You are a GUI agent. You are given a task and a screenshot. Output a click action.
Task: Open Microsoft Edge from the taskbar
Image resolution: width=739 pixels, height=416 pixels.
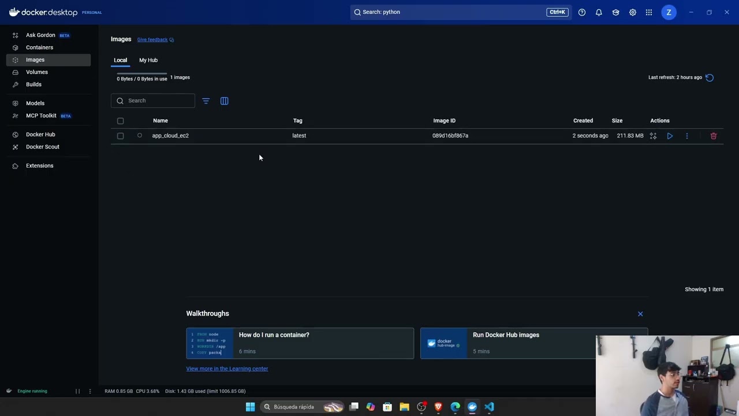(x=455, y=407)
